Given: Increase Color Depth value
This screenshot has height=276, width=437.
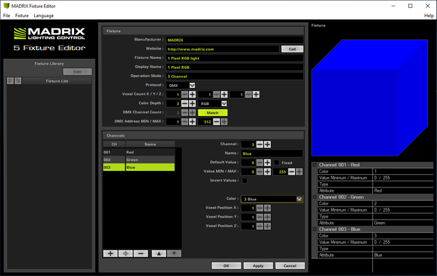Looking at the screenshot, I should [x=193, y=104].
